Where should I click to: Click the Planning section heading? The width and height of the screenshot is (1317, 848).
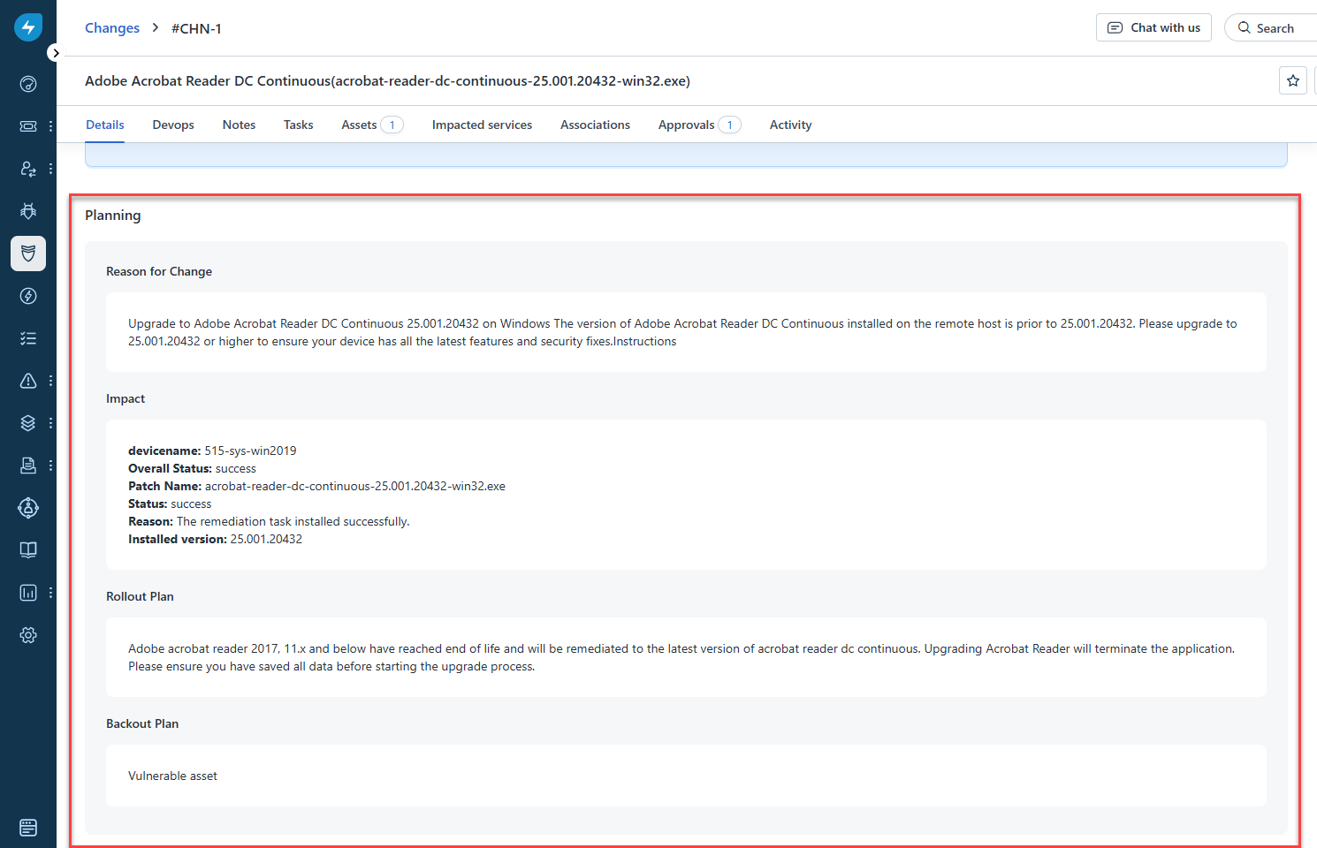(112, 216)
